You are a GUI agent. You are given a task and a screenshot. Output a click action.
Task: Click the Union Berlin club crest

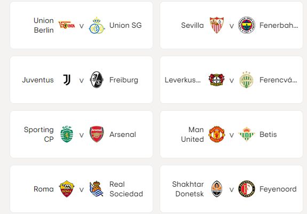(67, 25)
